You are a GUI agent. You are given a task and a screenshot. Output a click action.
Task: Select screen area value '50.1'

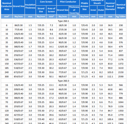(x=51, y=77)
